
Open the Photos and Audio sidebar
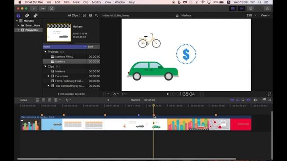(x=27, y=16)
